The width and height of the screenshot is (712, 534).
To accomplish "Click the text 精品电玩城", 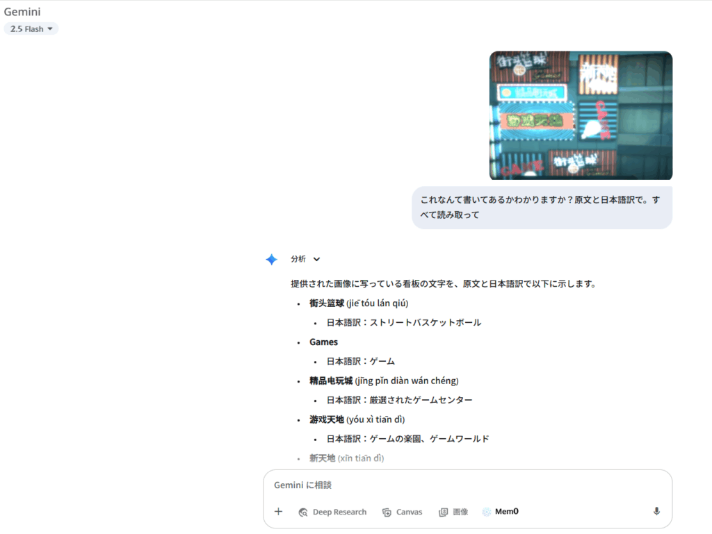I will pyautogui.click(x=331, y=381).
